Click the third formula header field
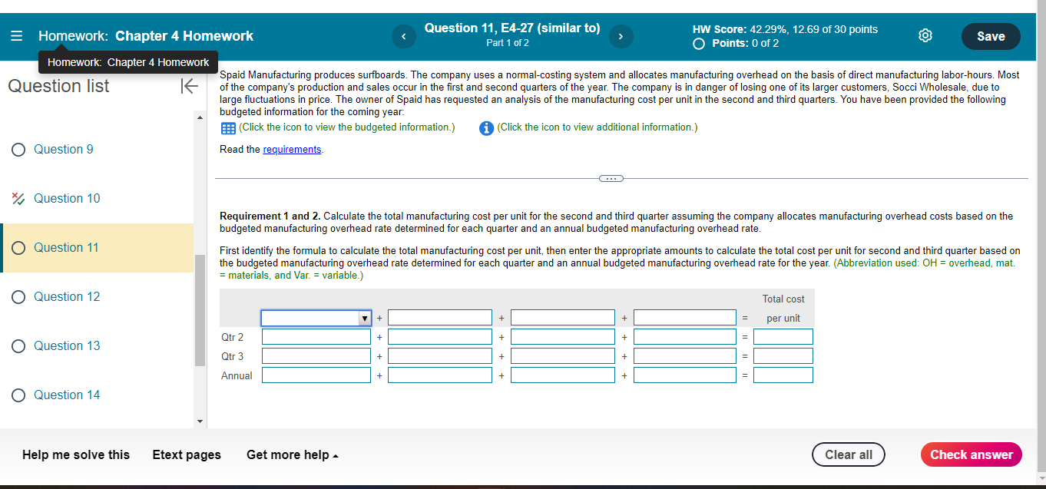This screenshot has width=1046, height=489. pyautogui.click(x=563, y=318)
